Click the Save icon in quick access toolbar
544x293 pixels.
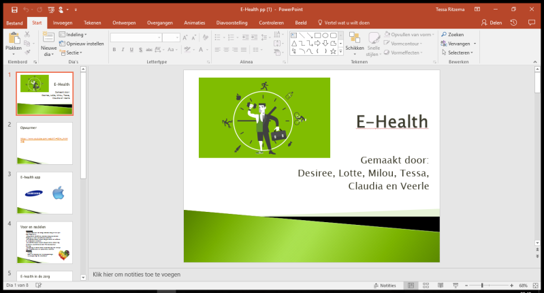click(10, 10)
